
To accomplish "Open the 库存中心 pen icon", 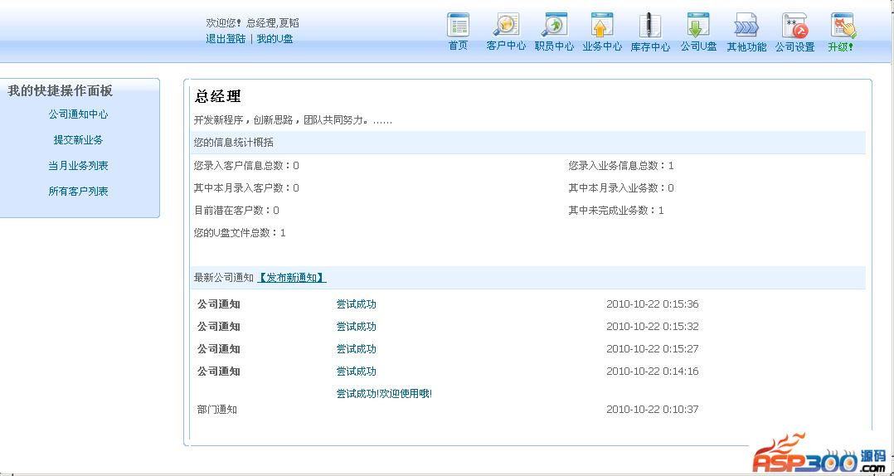I will (x=649, y=25).
